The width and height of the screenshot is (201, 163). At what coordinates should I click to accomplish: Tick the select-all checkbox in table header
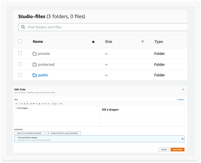[20, 41]
